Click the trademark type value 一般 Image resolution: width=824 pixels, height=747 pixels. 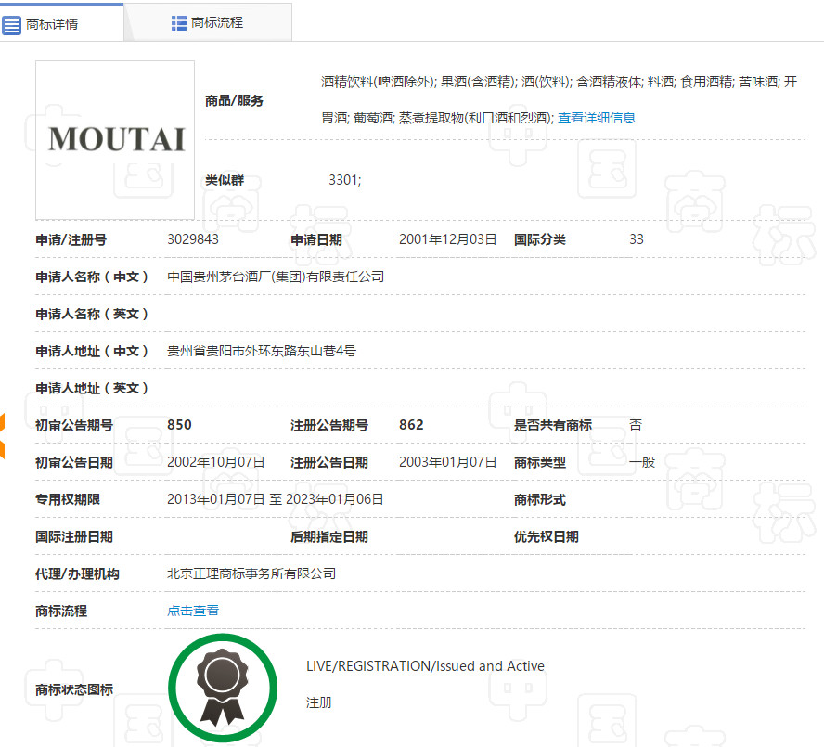(642, 462)
